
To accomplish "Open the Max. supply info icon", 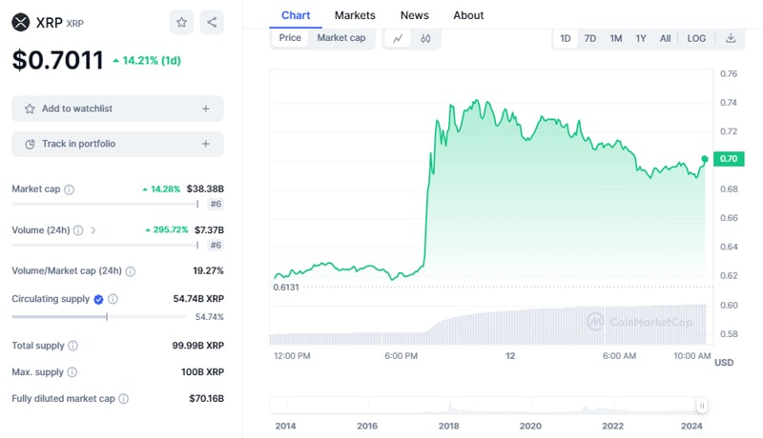I will 72,372.
